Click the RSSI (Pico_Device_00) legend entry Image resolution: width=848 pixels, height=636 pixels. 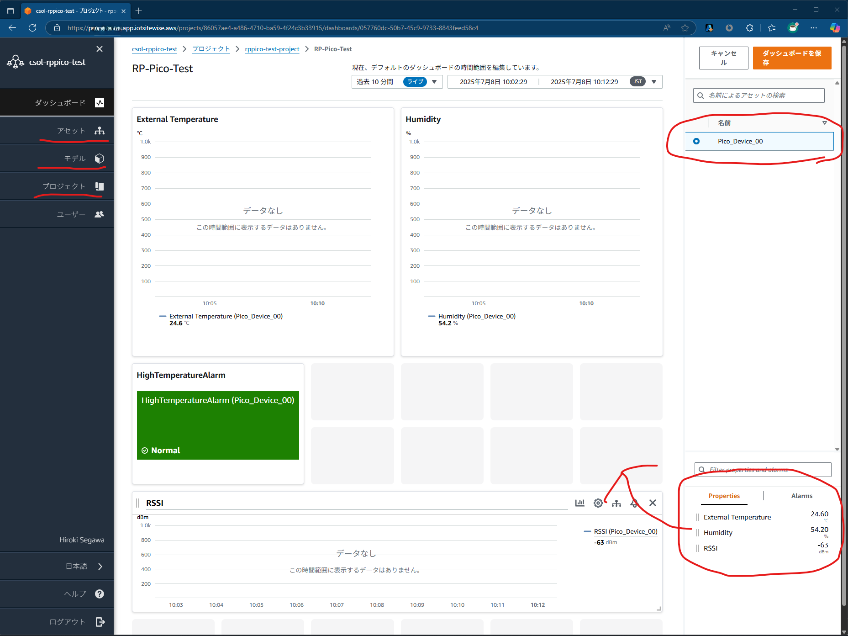click(x=625, y=531)
